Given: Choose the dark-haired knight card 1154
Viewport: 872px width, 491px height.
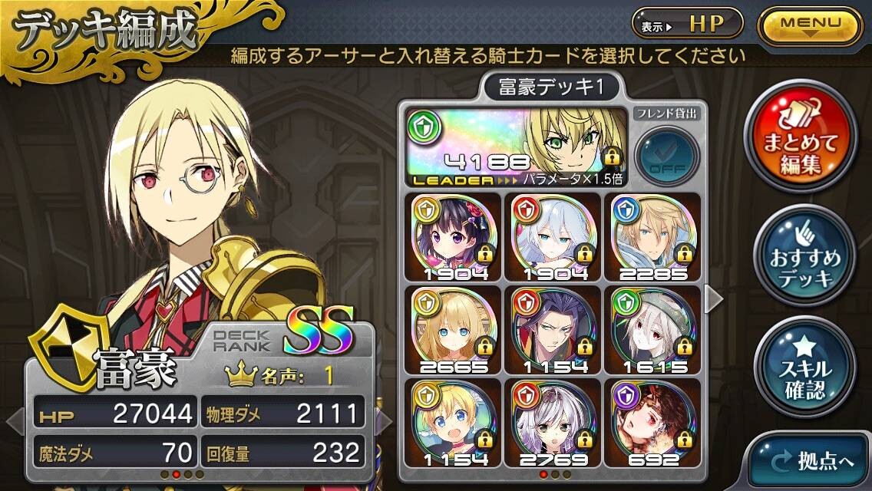Looking at the screenshot, I should point(553,331).
